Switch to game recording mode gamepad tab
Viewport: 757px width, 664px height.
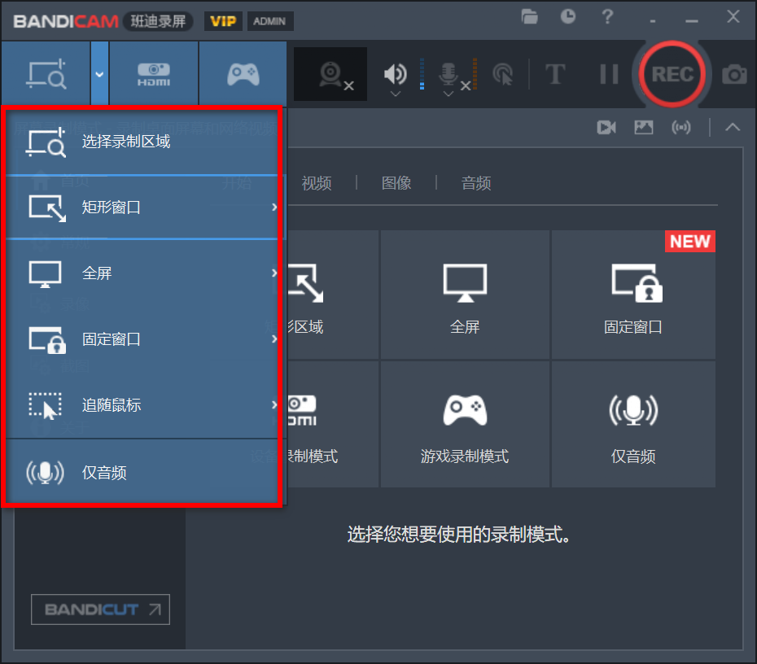click(x=243, y=74)
